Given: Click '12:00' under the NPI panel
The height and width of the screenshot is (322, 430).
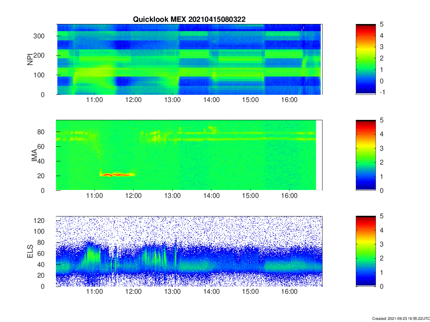Looking at the screenshot, I should 134,100.
